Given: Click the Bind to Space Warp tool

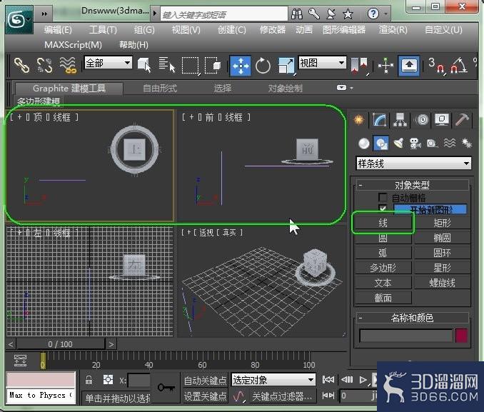Looking at the screenshot, I should coord(68,65).
